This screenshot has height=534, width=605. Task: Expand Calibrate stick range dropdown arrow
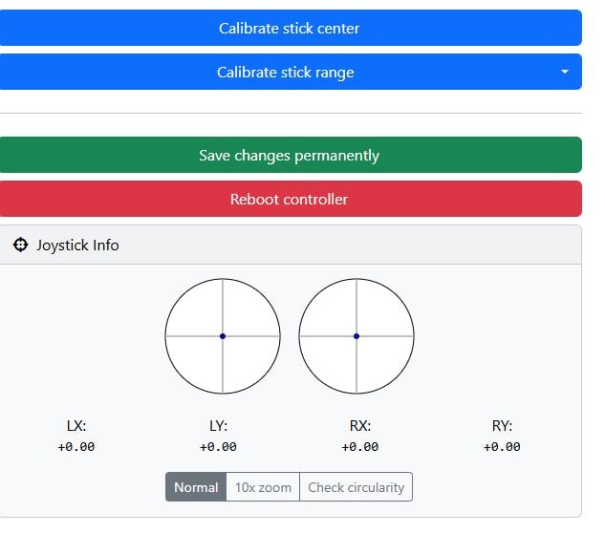click(x=564, y=73)
